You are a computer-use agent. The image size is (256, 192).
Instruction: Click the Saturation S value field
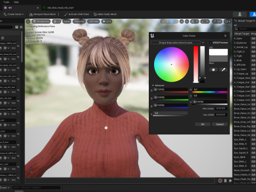click(210, 95)
